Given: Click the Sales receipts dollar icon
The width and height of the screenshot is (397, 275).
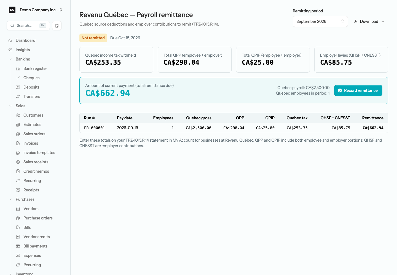Looking at the screenshot, I should 18,162.
